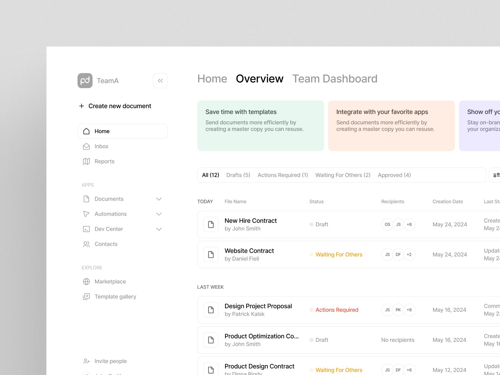Click Draft status on New Hire Contract

coord(322,224)
